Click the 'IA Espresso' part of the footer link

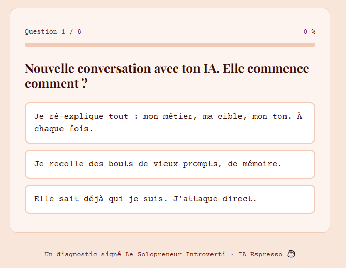pos(260,254)
